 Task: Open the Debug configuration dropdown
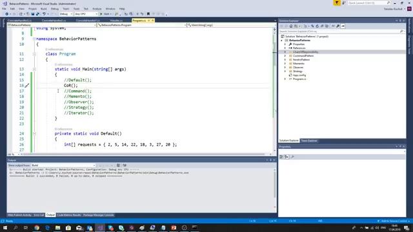coord(66,14)
